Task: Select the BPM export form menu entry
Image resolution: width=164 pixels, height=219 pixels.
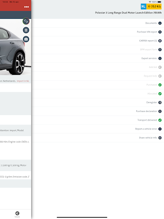Action: (x=98, y=50)
